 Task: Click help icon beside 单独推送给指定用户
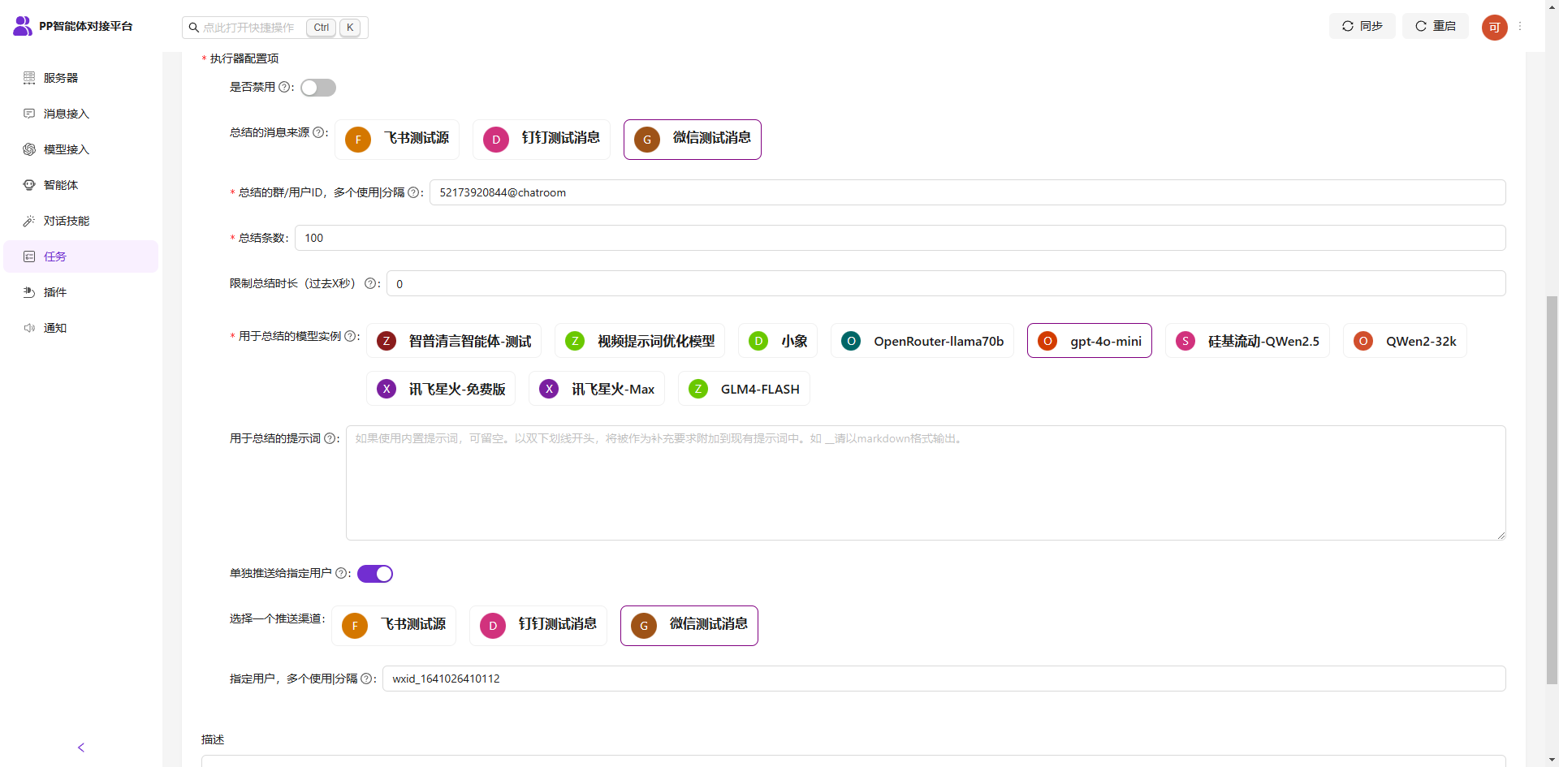coord(341,573)
